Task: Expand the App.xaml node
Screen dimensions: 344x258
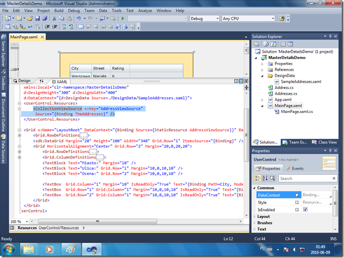Action: [x=262, y=100]
